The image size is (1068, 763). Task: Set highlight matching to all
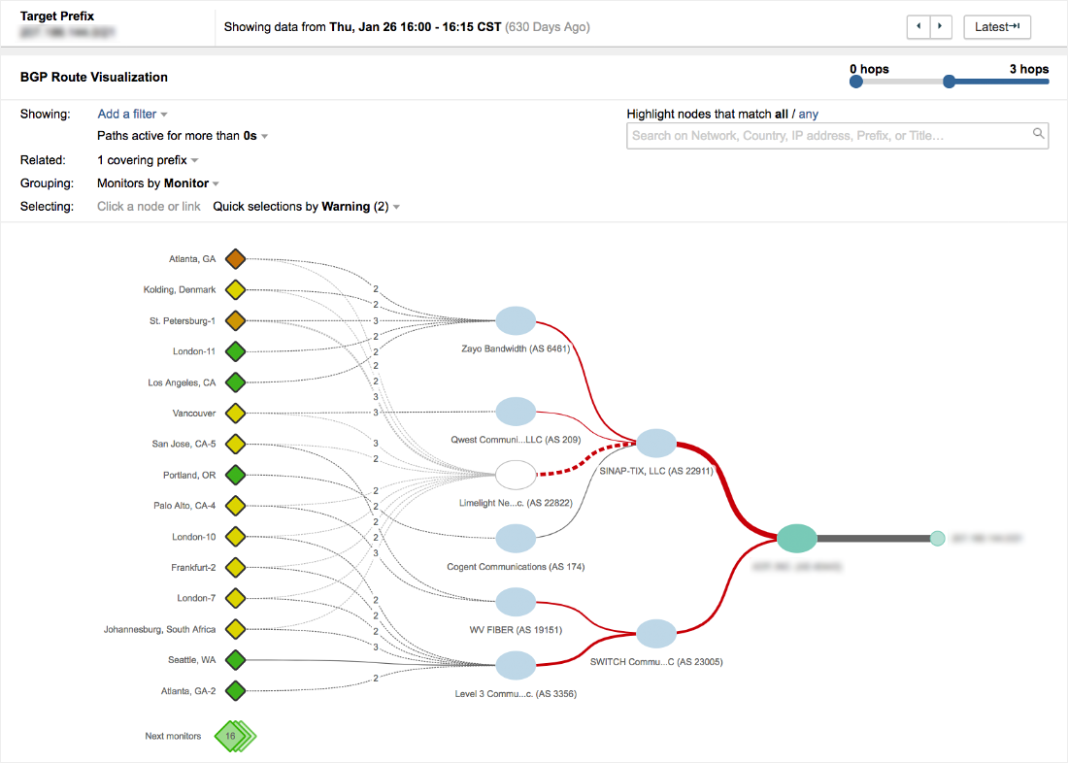(x=781, y=114)
